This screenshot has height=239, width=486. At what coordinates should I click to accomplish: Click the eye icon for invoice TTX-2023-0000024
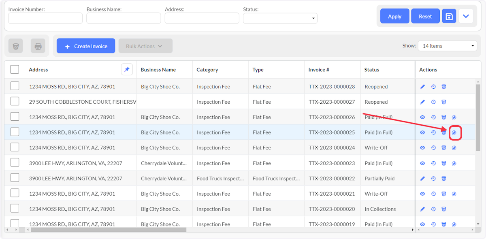pos(422,148)
